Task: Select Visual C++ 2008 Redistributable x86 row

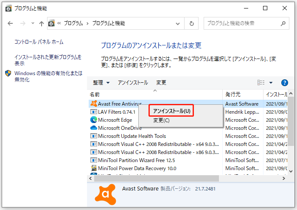Action: (x=188, y=152)
